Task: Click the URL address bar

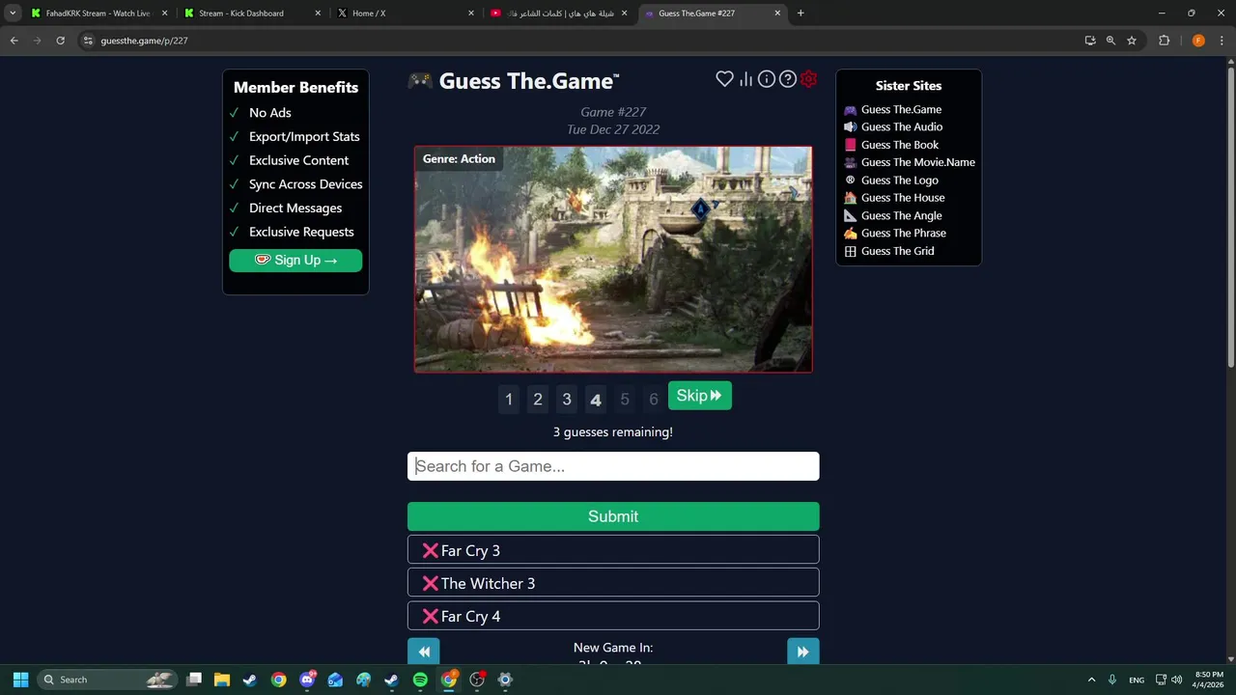Action: pos(579,41)
